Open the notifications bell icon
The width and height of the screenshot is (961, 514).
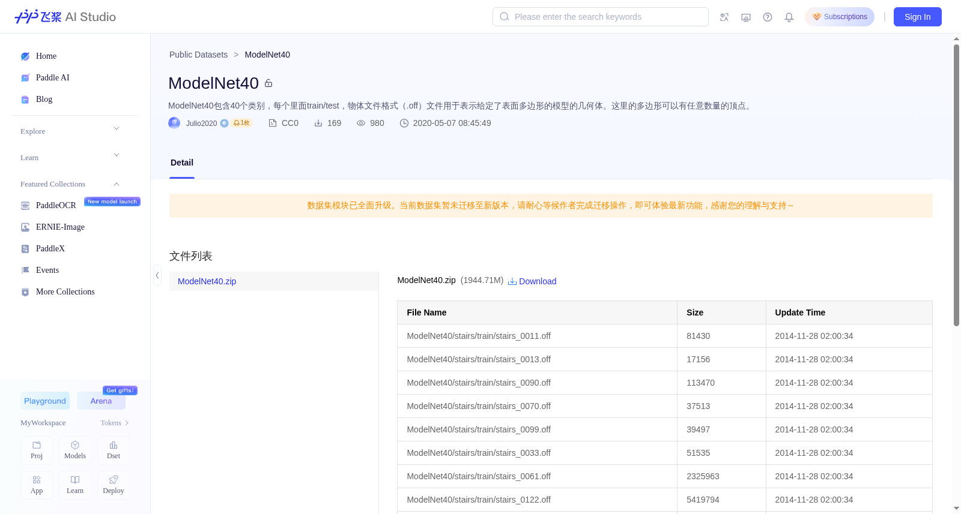point(789,17)
